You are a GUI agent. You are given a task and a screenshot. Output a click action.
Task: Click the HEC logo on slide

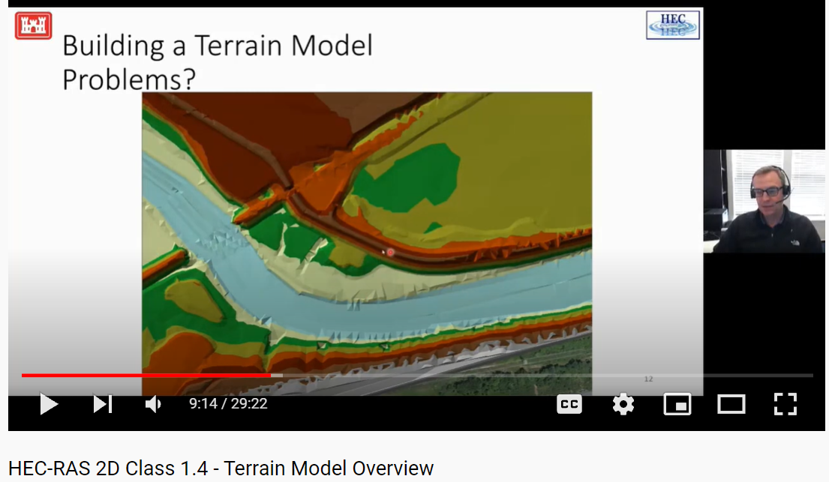point(673,25)
